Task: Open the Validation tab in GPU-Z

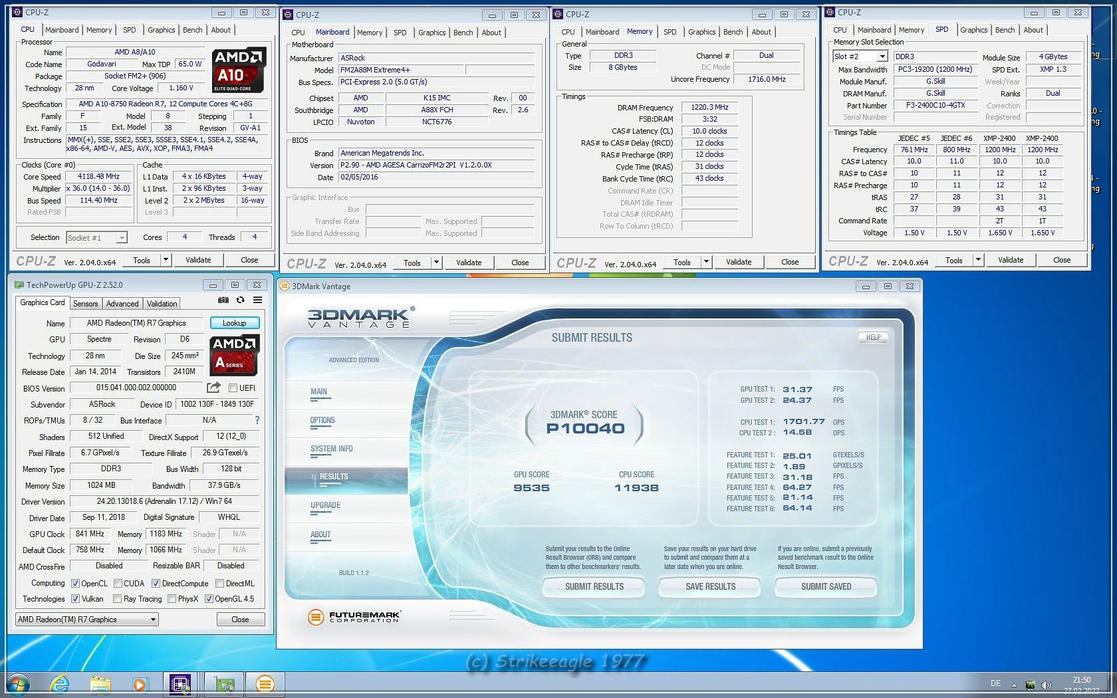Action: pyautogui.click(x=162, y=304)
